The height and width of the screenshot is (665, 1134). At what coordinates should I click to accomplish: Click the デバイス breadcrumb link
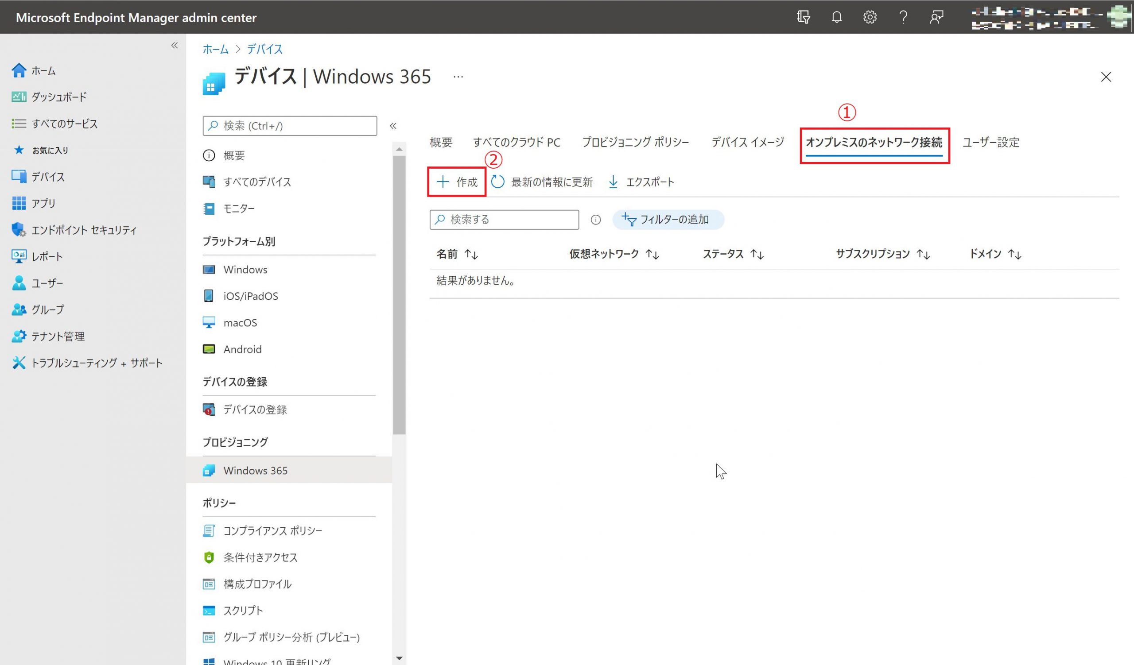pyautogui.click(x=264, y=49)
